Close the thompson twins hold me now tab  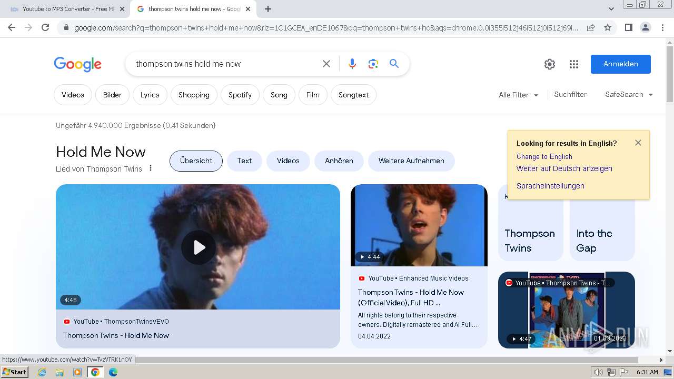[x=248, y=9]
